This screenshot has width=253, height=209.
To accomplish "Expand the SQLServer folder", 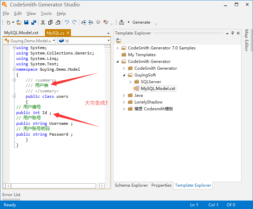I will click(130, 82).
